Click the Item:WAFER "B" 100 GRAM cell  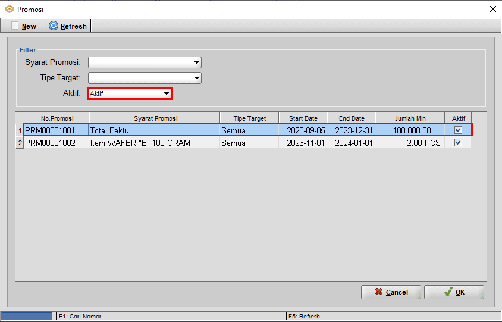click(x=154, y=143)
